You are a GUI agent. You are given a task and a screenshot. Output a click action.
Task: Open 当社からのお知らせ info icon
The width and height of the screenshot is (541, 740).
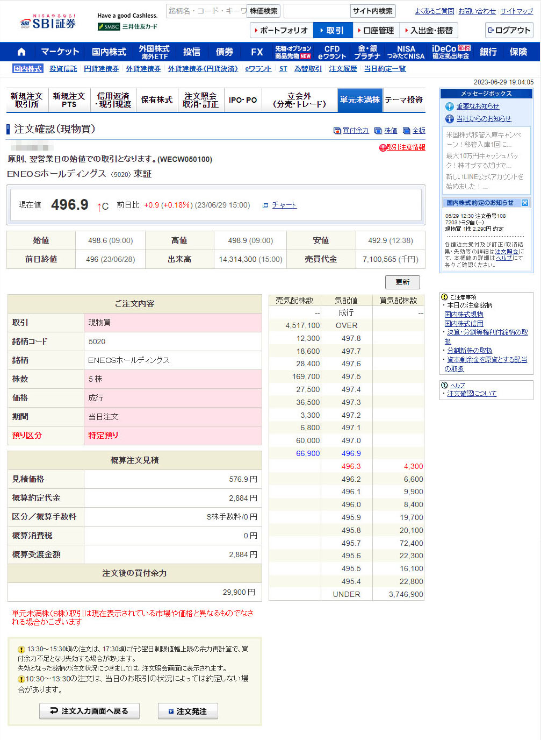[x=450, y=119]
